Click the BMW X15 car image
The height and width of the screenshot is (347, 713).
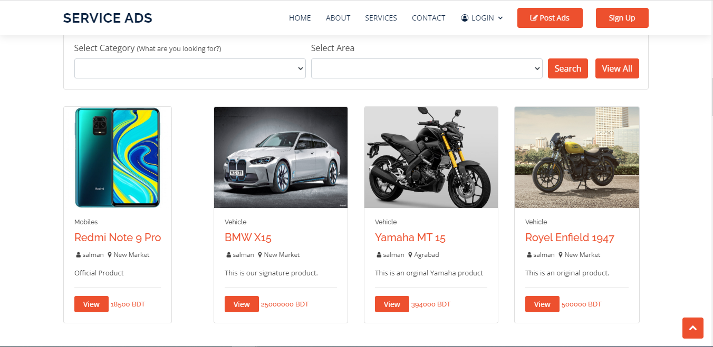tap(281, 157)
